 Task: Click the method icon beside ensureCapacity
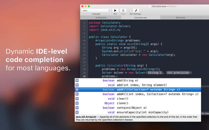click(x=77, y=112)
